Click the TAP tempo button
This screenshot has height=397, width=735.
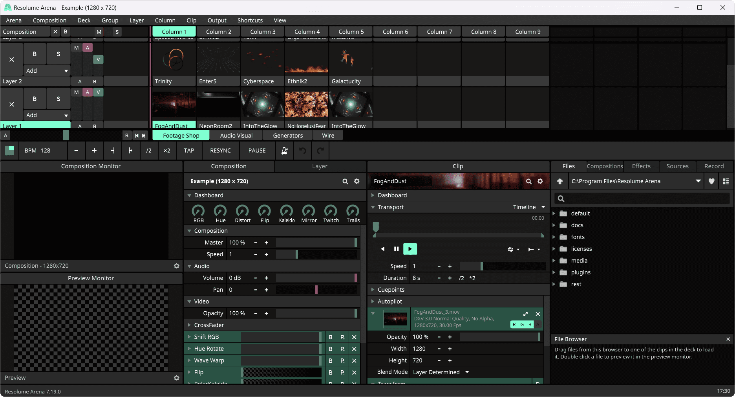tap(189, 151)
